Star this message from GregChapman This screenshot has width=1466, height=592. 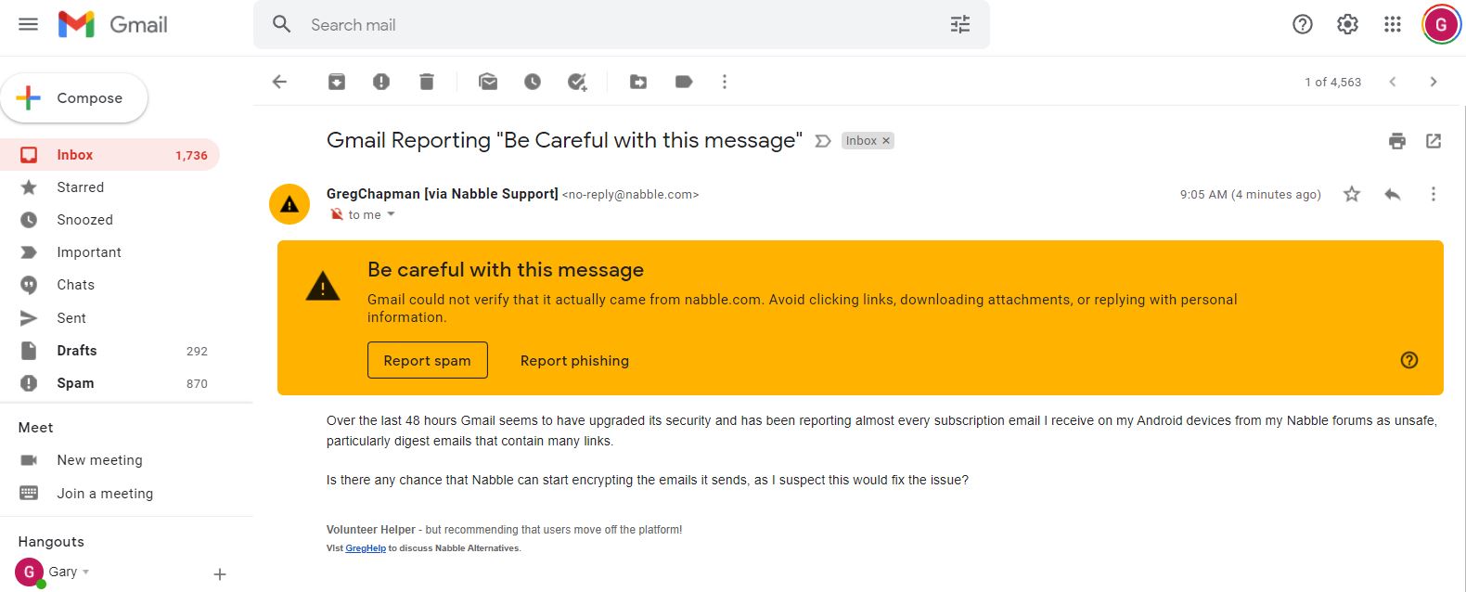[x=1352, y=194]
